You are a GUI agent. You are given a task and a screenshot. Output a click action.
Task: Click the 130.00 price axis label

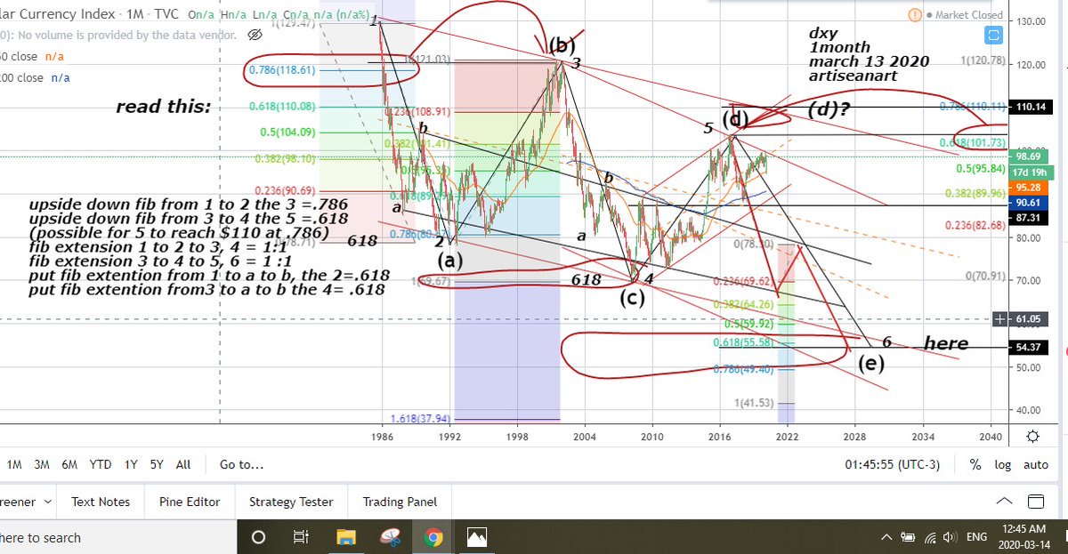[x=1032, y=21]
